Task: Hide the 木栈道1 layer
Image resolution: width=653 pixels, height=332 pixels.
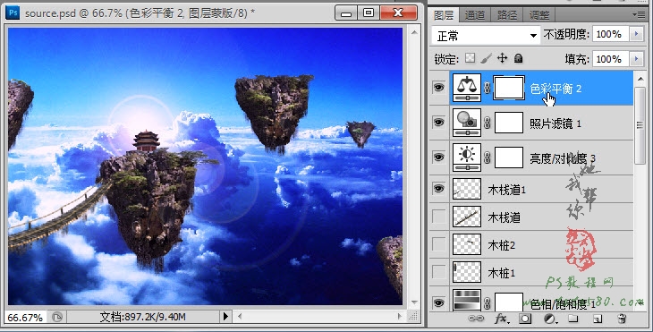Action: 438,189
